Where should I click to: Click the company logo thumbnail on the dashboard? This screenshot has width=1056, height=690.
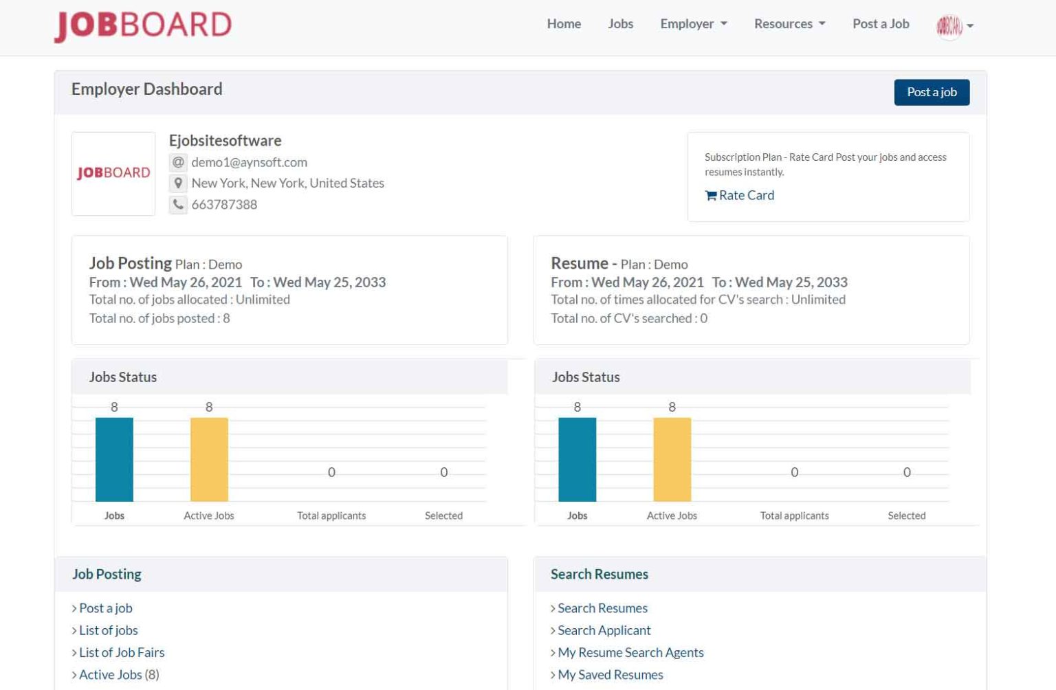[x=113, y=172]
